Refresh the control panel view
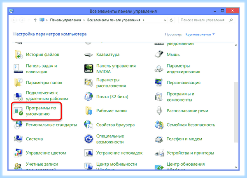The height and width of the screenshot is (178, 247). pos(171,20)
